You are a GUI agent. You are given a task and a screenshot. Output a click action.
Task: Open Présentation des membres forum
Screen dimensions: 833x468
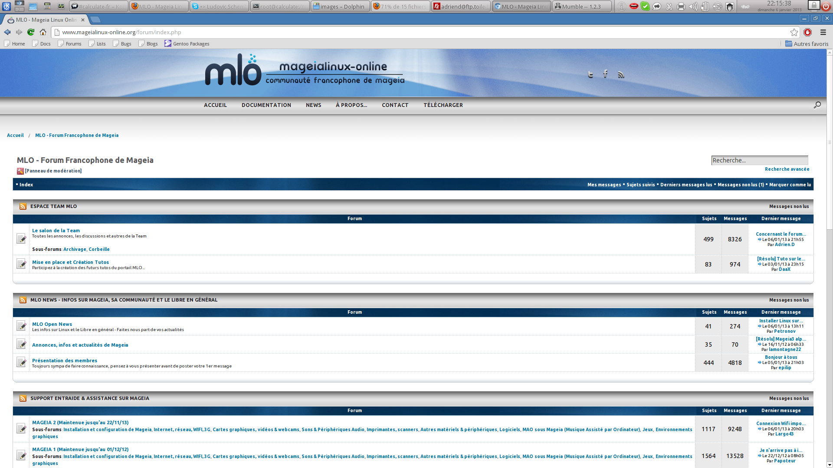[65, 361]
